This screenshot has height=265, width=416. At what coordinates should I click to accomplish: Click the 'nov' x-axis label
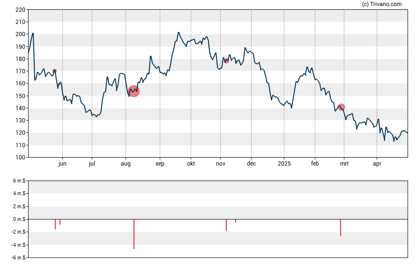tap(221, 164)
